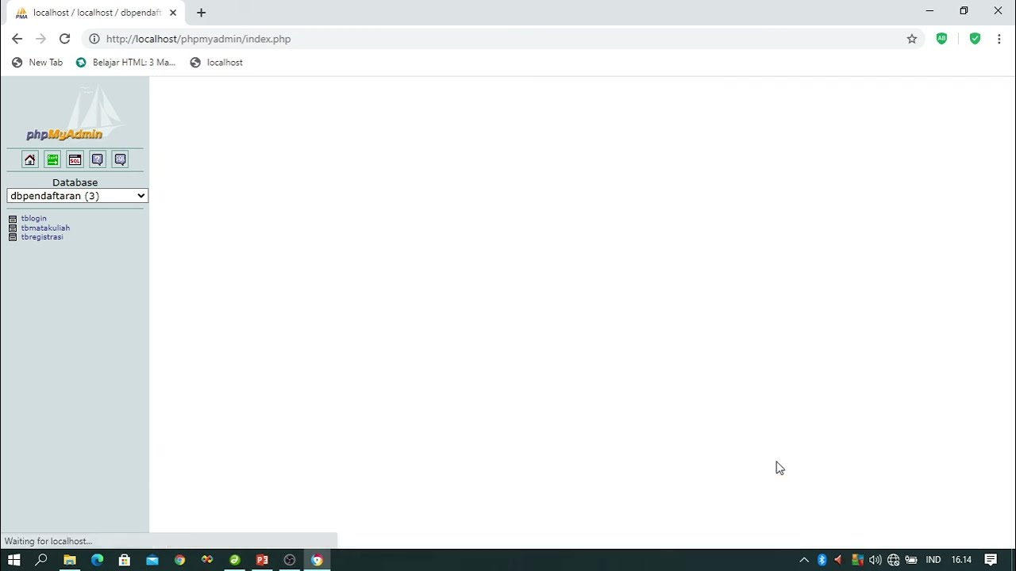Open battery status tray icon
The height and width of the screenshot is (571, 1016).
coord(911,560)
